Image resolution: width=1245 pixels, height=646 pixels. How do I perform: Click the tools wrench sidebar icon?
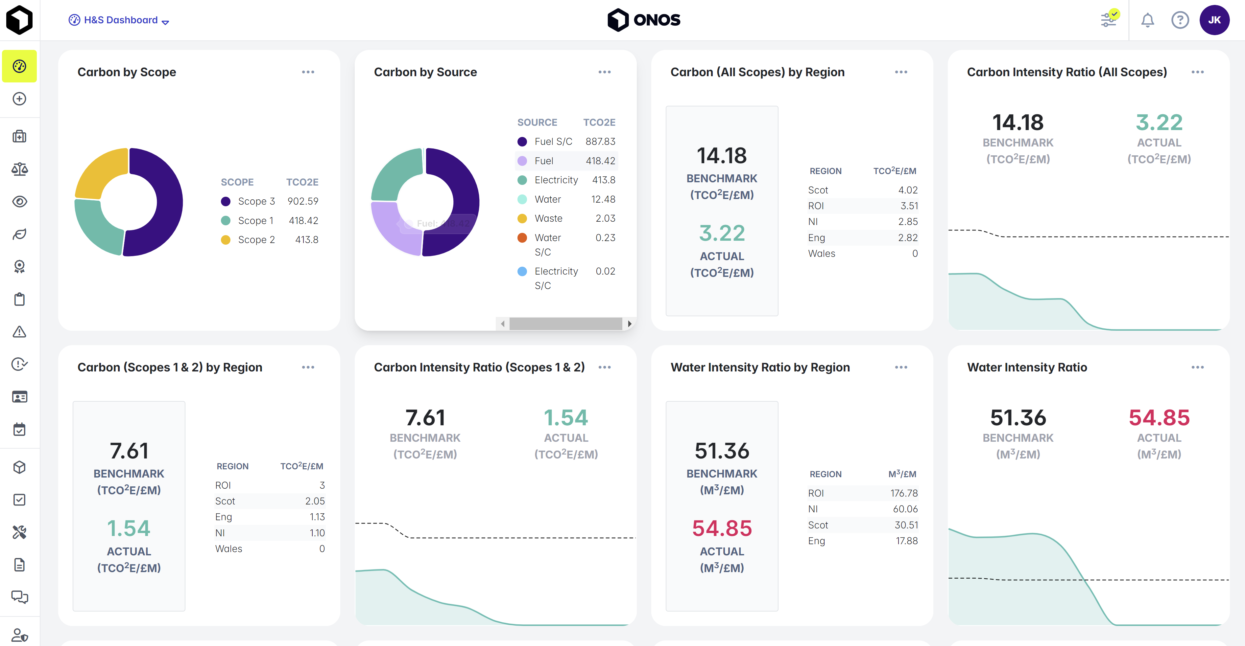19,533
